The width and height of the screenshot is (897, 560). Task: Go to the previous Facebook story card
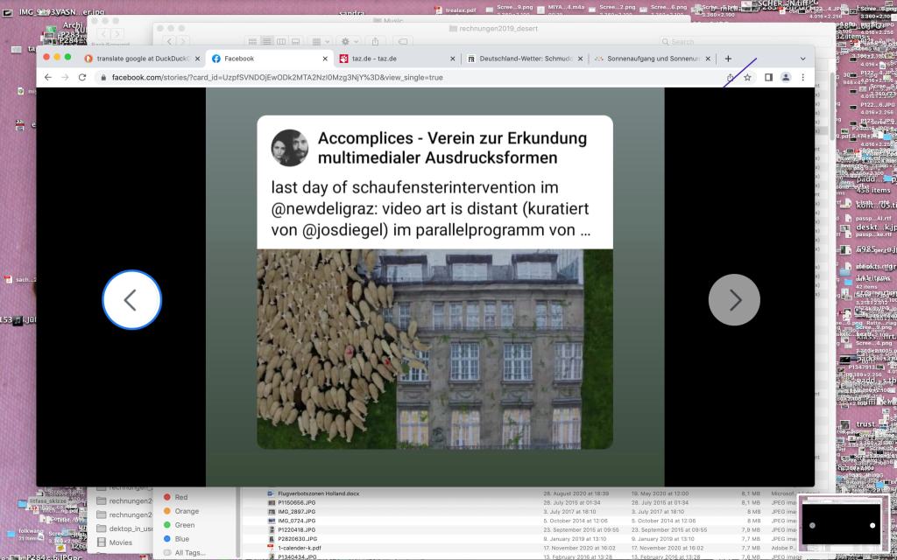[x=131, y=300]
